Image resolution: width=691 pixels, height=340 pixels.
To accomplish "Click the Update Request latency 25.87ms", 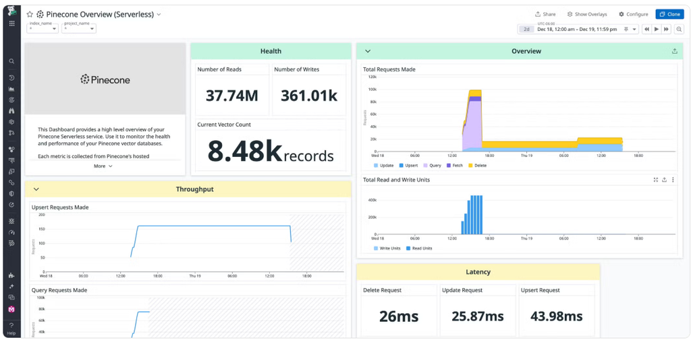I will point(478,316).
